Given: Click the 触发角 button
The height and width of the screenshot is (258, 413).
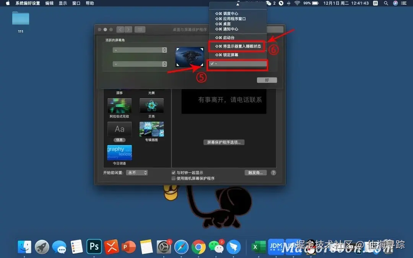Looking at the screenshot, I should pyautogui.click(x=255, y=173).
